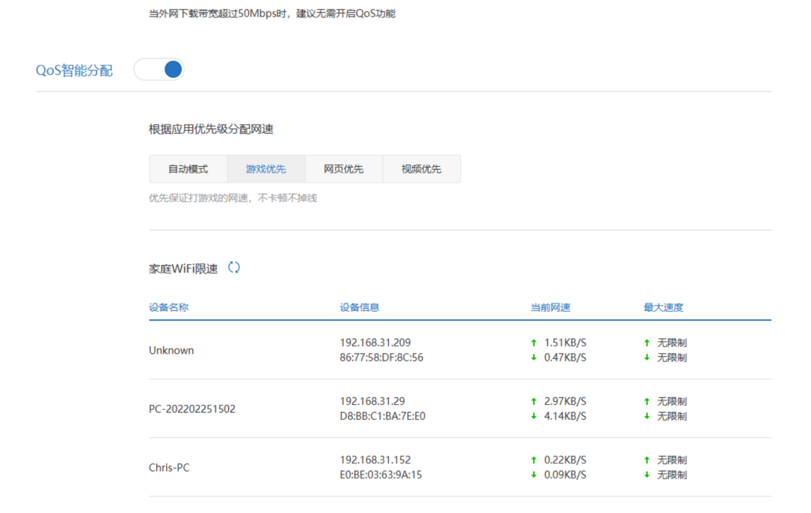Image resolution: width=811 pixels, height=513 pixels.
Task: Click the 家庭WiFi限速 heading text
Action: point(183,269)
